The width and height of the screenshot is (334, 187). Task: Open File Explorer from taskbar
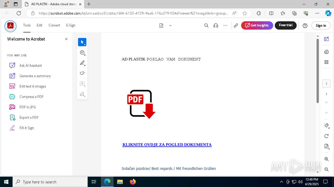[120, 182]
